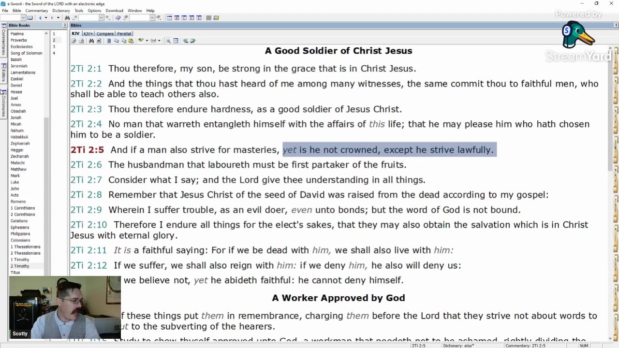Switch to the KJV+ Bible tab
619x348 pixels.
pyautogui.click(x=88, y=34)
